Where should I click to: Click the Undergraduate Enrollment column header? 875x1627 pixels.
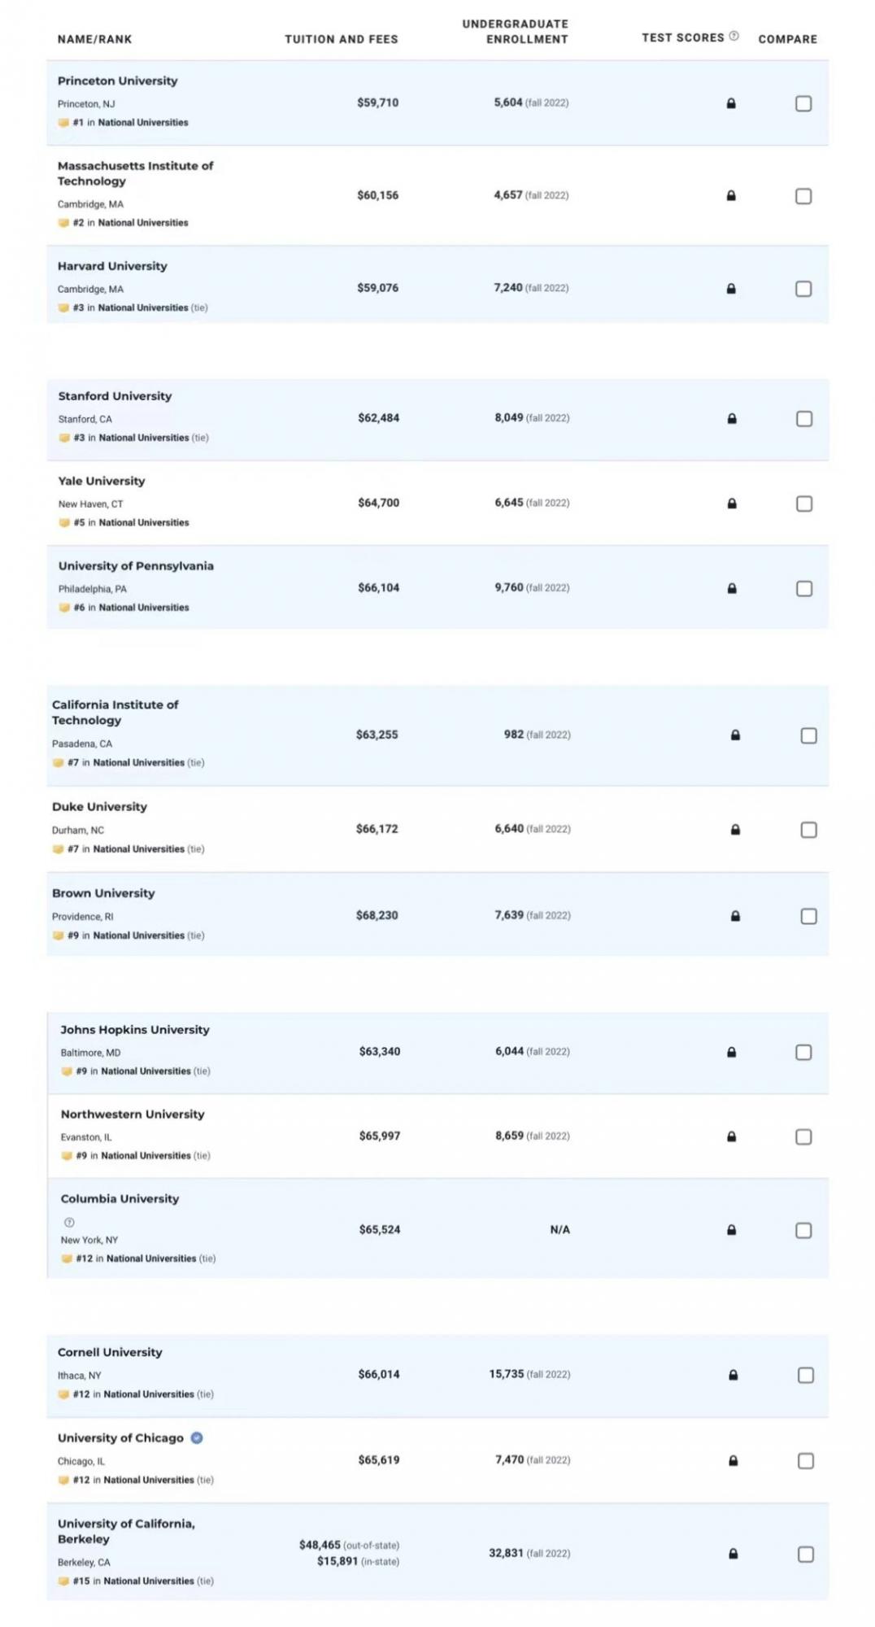tap(515, 32)
